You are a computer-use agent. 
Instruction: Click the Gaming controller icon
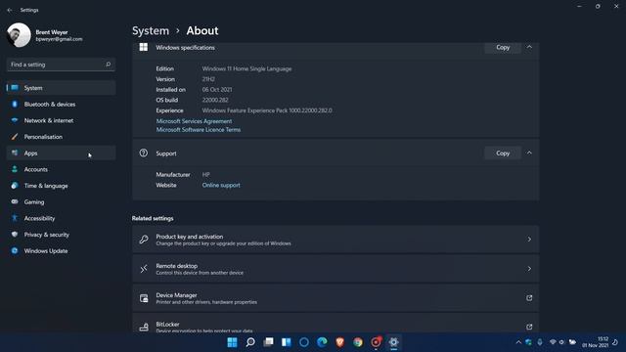pos(15,202)
